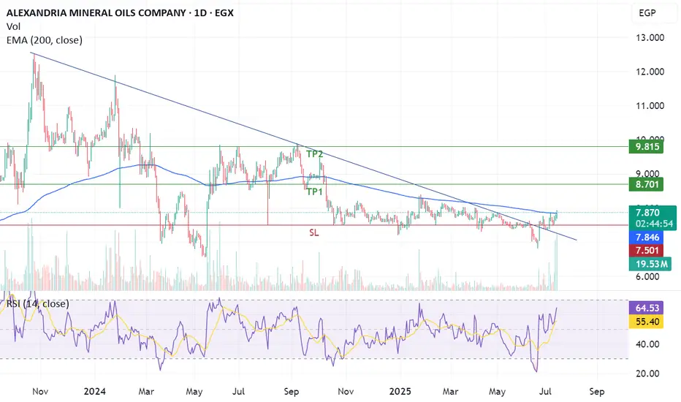The height and width of the screenshot is (402, 681).
Task: Select the EMA (200, close) indicator label
Action: point(45,40)
